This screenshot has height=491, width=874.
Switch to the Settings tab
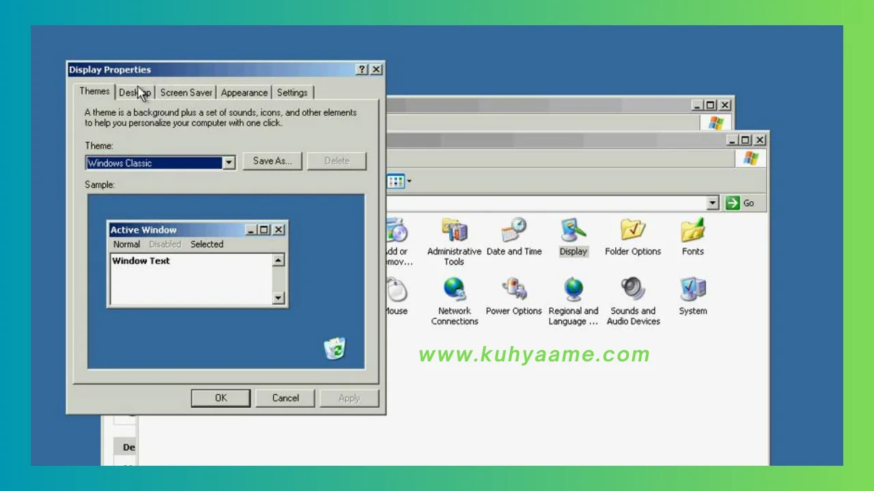[x=292, y=93]
